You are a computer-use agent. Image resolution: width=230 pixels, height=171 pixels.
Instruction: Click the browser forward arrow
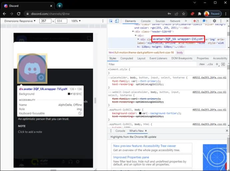point(11,14)
